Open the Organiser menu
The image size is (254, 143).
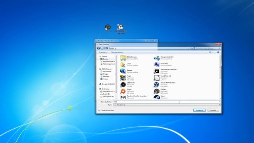pos(103,52)
